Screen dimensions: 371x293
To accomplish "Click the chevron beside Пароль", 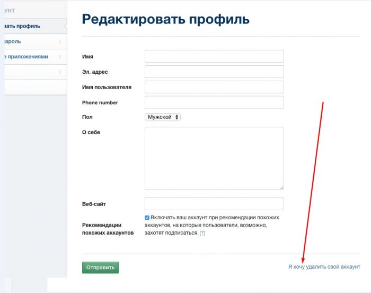I will [x=60, y=41].
